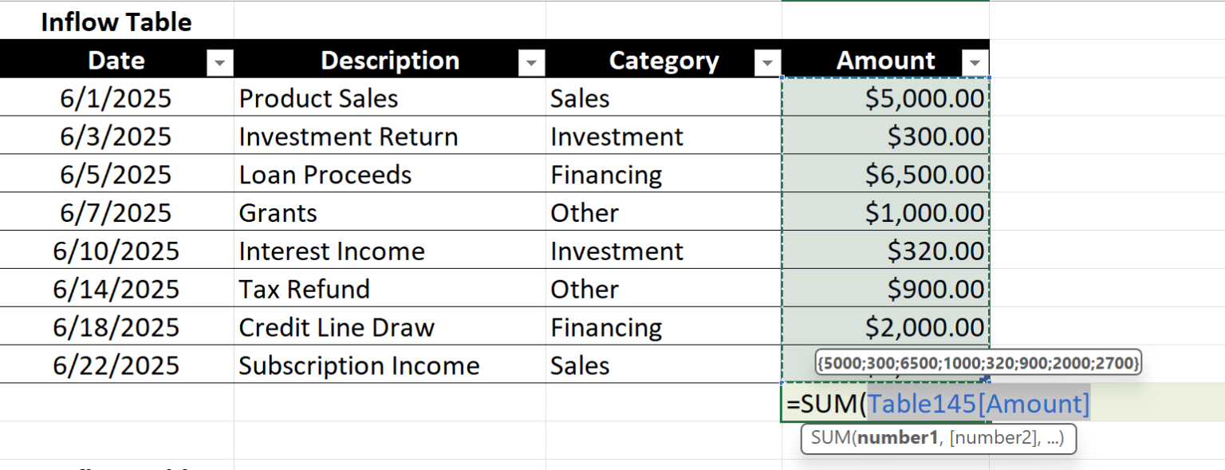Select the 6/1/2025 date cell
1225x470 pixels.
tap(116, 97)
